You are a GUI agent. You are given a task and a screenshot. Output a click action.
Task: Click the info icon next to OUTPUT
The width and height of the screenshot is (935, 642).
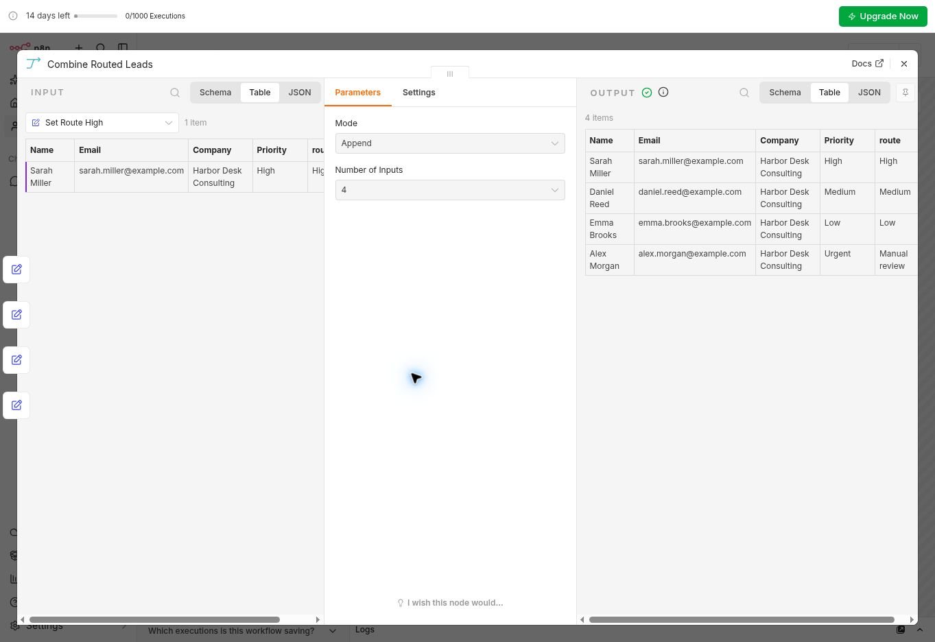click(x=663, y=92)
